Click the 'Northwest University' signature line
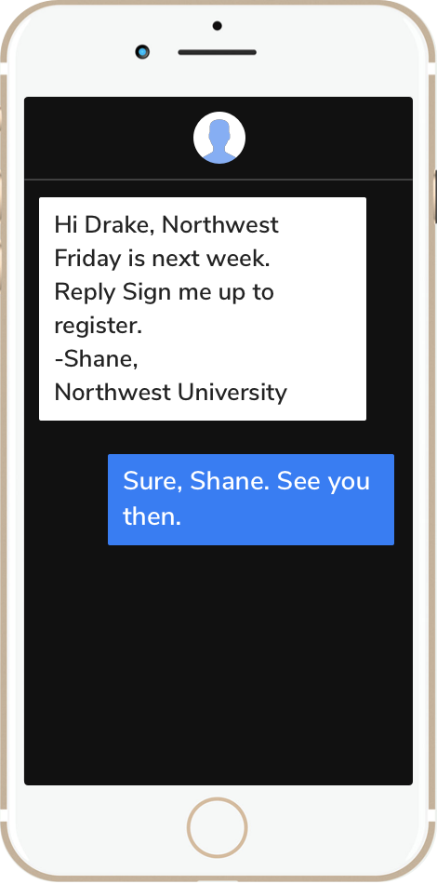The width and height of the screenshot is (437, 884). click(171, 393)
